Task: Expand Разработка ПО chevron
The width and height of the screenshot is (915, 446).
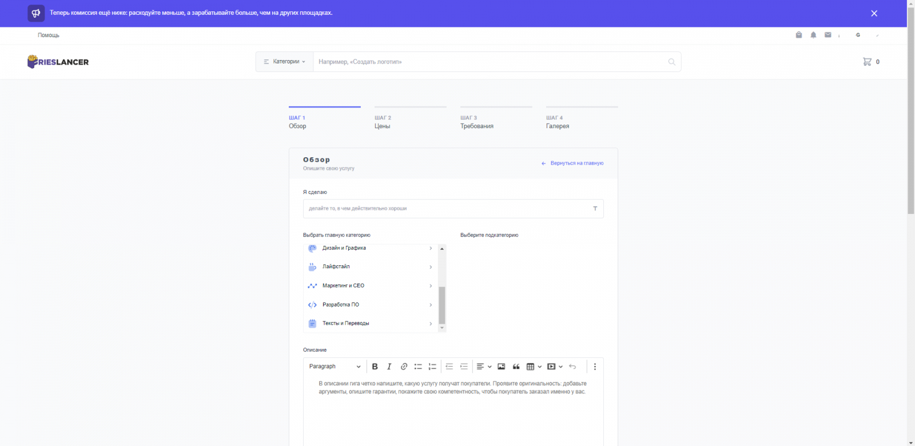Action: pos(431,305)
